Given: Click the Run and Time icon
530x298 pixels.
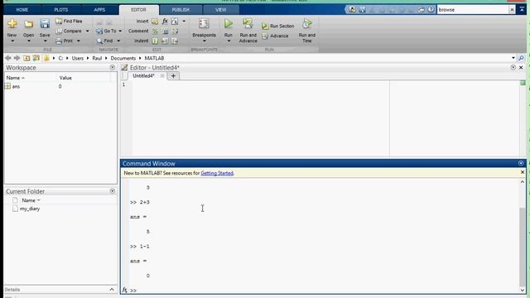Looking at the screenshot, I should coord(307,23).
